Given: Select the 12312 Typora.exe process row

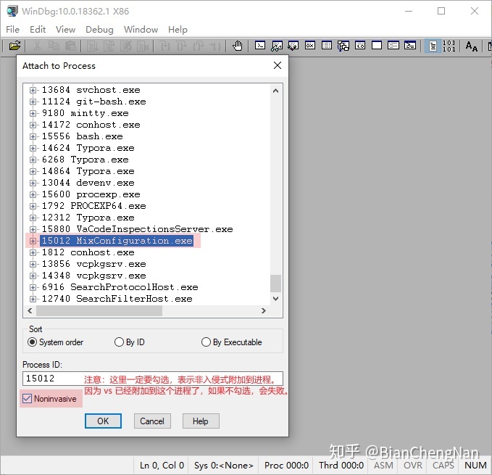Looking at the screenshot, I should click(88, 218).
